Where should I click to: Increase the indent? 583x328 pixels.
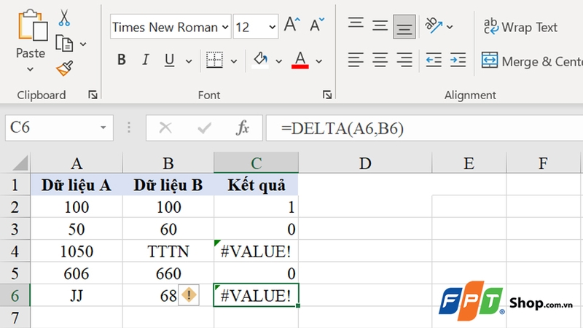(x=458, y=60)
